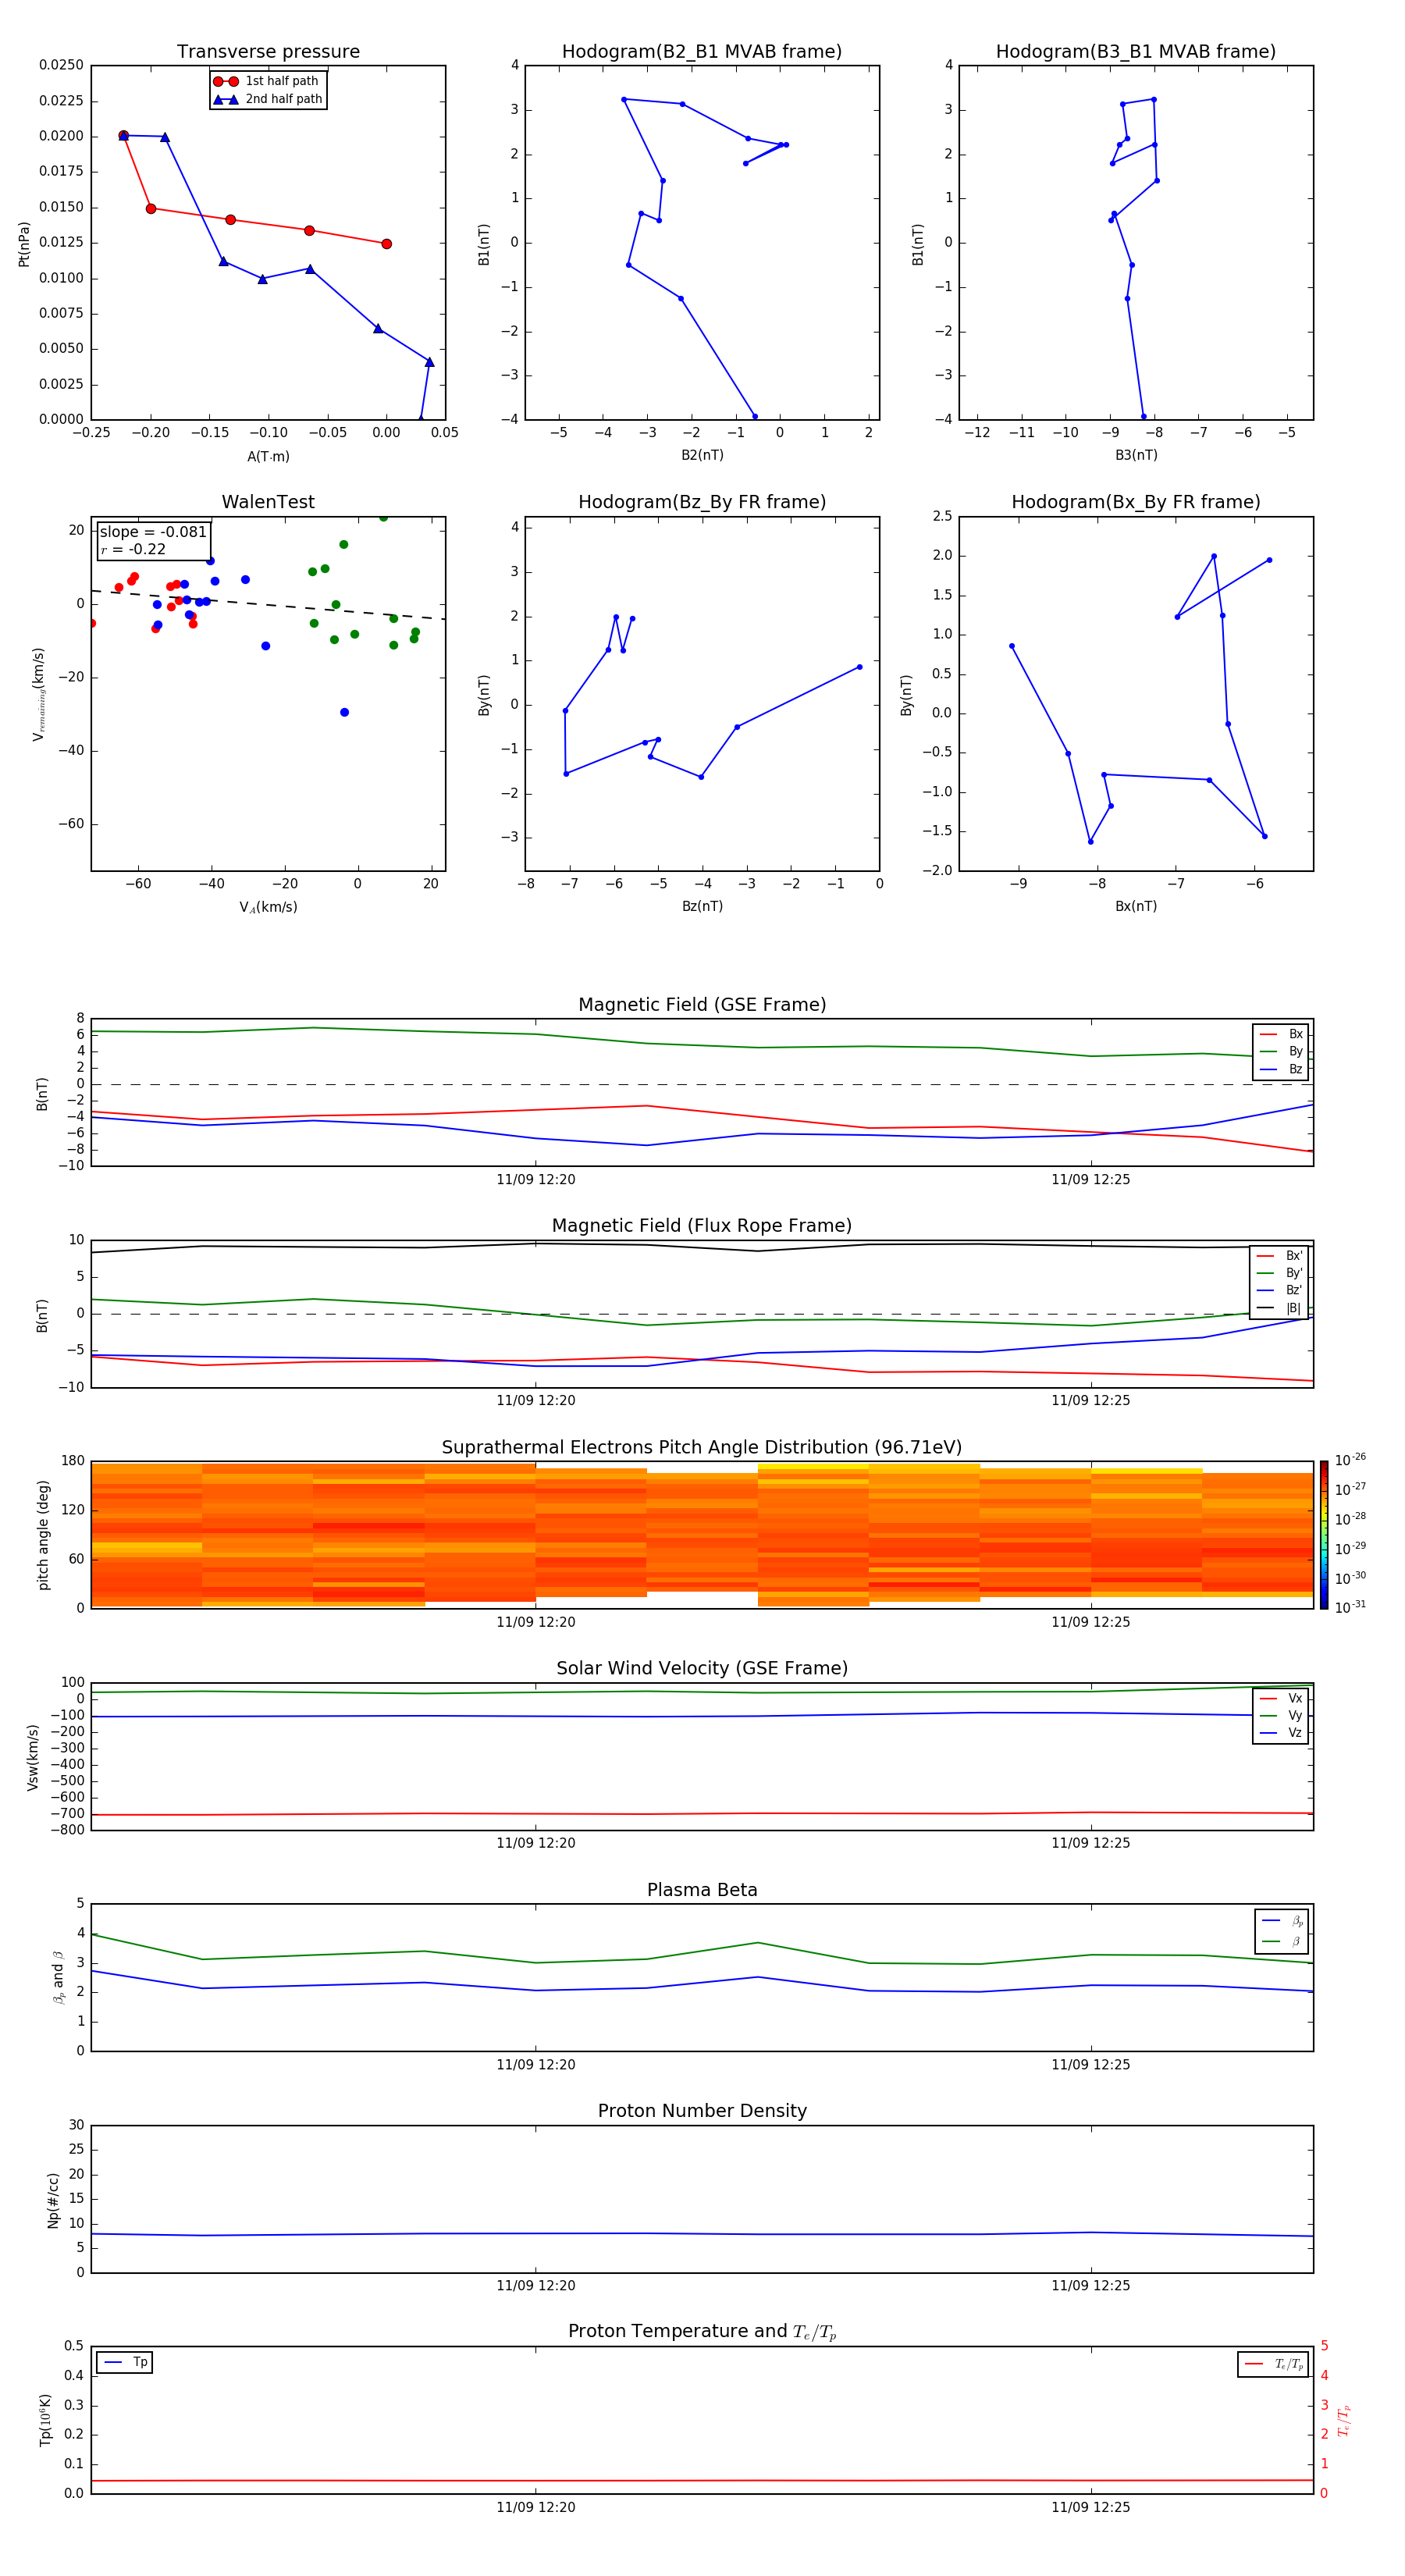This screenshot has width=1405, height=2576.
Task: Click 'Vremaining(km/s)' y-axis label
Action: pos(39,694)
